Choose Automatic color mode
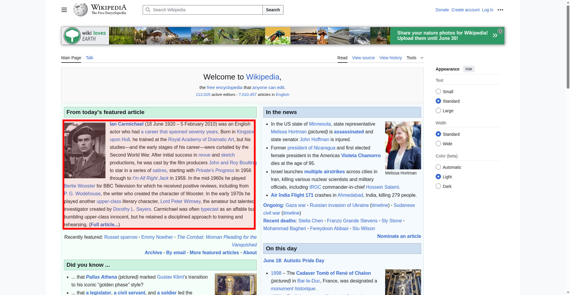 pyautogui.click(x=438, y=167)
